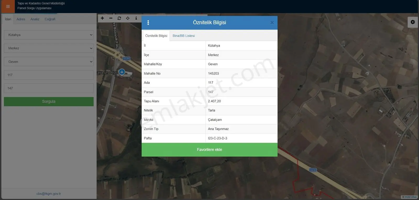Open the Bina/BB Listesi tab
The height and width of the screenshot is (200, 419).
pyautogui.click(x=184, y=36)
